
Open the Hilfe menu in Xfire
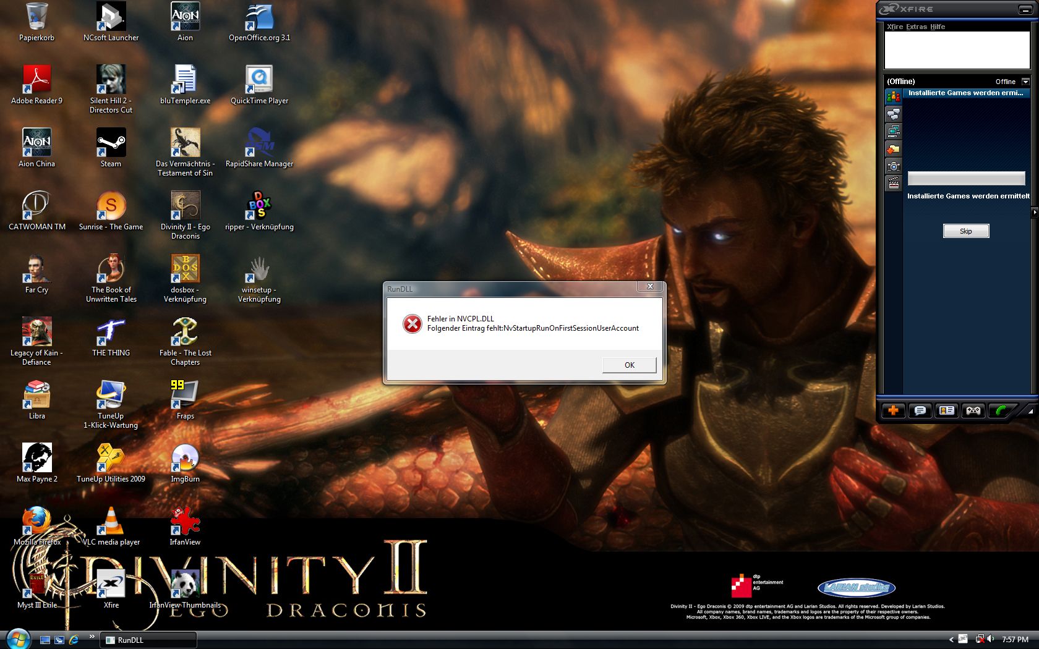coord(938,27)
